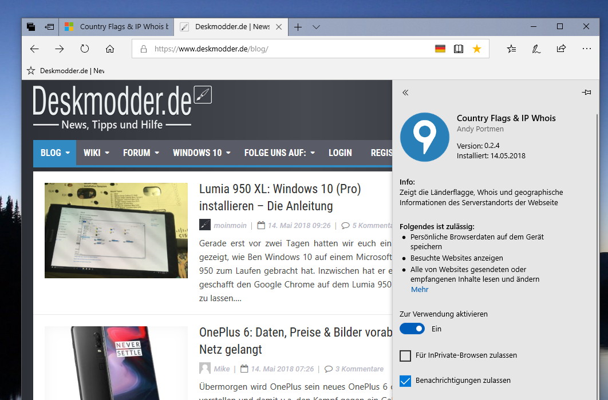Click the yellow favorites star

point(477,49)
